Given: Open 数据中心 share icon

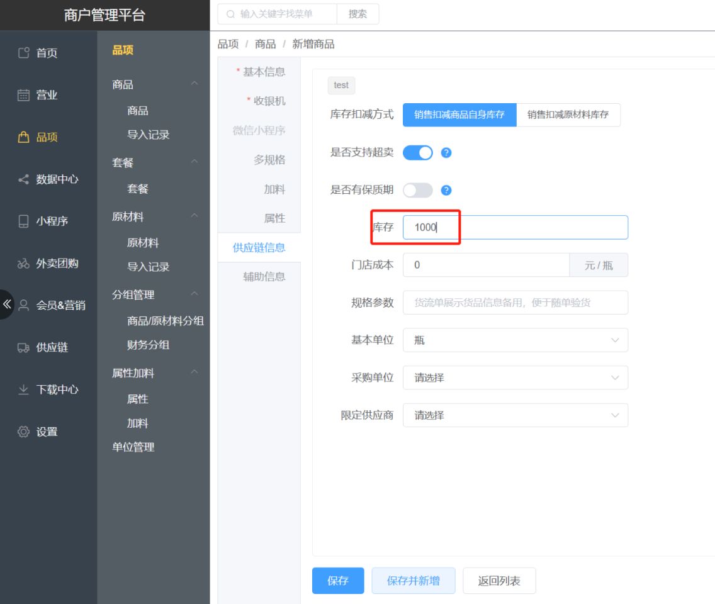Looking at the screenshot, I should tap(24, 179).
